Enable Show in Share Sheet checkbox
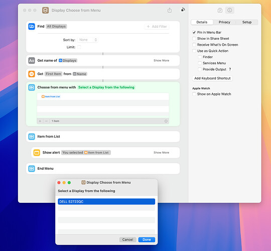Image resolution: width=271 pixels, height=251 pixels. 194,38
